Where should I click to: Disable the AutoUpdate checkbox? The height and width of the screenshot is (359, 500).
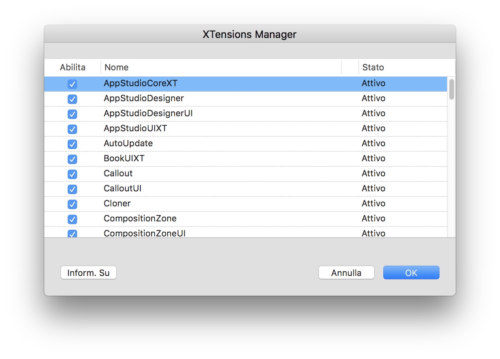[x=72, y=144]
